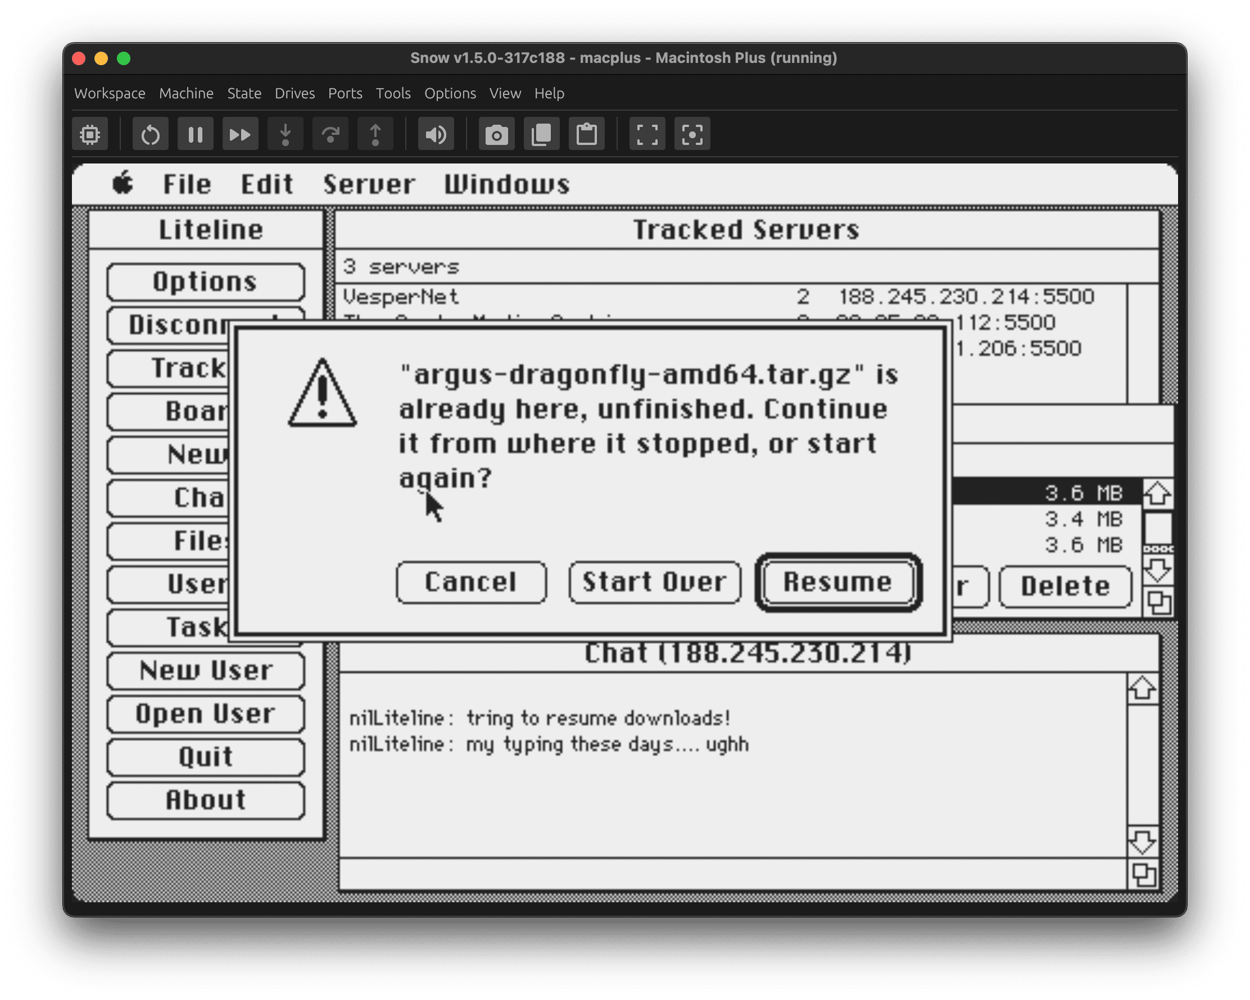Click the 188.245.230.214:5500 server address
1250x1000 pixels.
coord(967,297)
